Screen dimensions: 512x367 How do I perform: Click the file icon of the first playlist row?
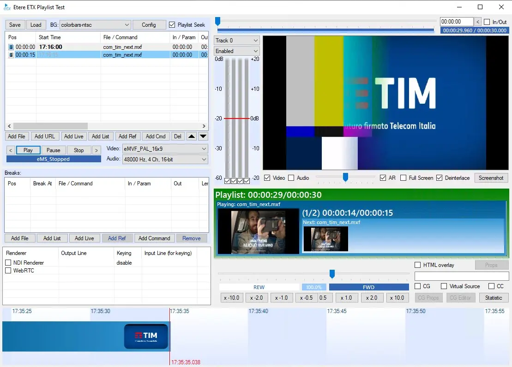coord(11,47)
